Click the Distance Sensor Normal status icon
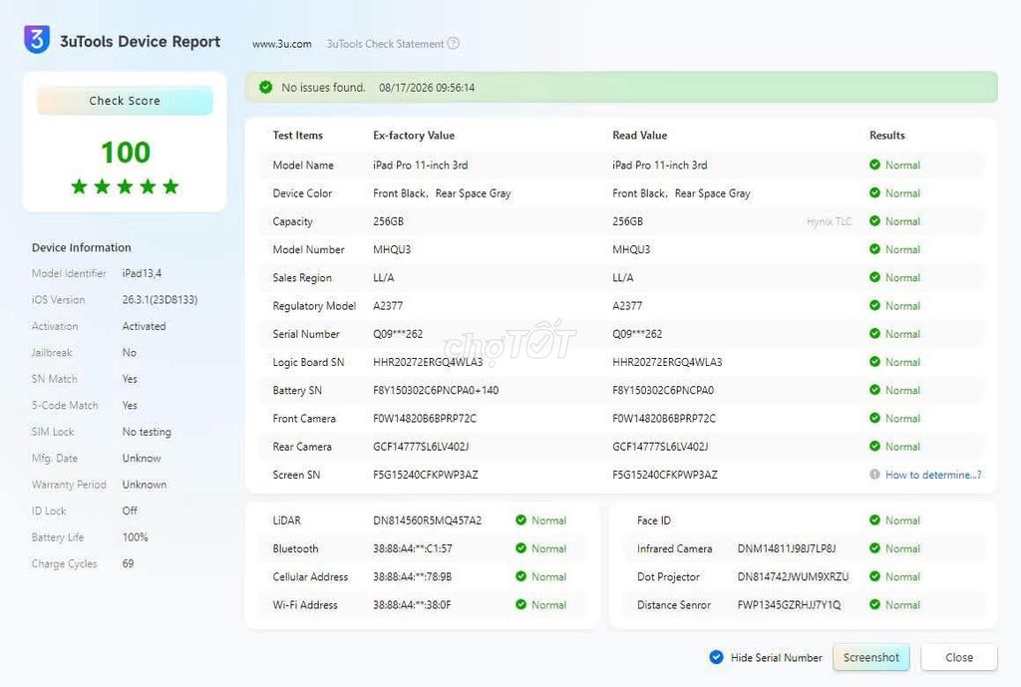 [x=874, y=604]
